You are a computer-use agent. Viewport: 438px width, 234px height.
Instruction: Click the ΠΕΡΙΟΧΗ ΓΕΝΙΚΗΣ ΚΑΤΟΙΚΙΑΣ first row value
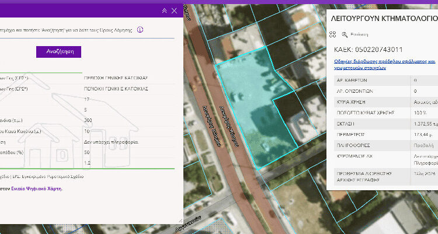116,78
